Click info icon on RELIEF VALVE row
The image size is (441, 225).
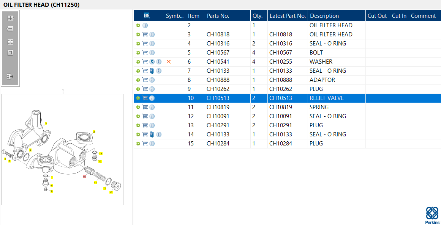(x=152, y=98)
